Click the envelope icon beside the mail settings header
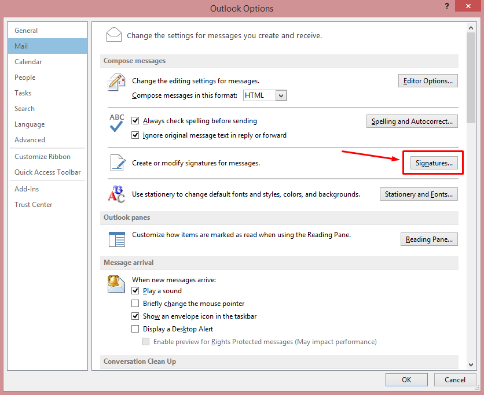484x395 pixels. (x=115, y=35)
